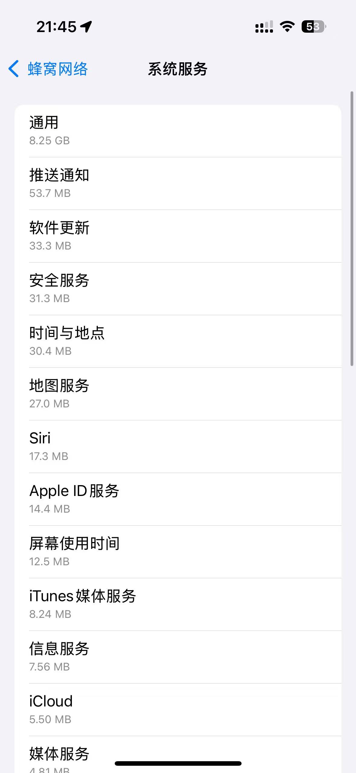This screenshot has height=773, width=356.
Task: Select the 屏幕使用时间 row
Action: [178, 552]
